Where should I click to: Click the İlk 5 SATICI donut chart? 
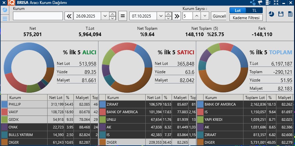[x=127, y=68]
